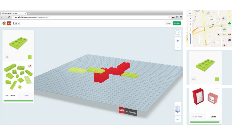Select blue LEGO bricks tab in inset panel
Screen dimensions: 232x125
(197, 117)
